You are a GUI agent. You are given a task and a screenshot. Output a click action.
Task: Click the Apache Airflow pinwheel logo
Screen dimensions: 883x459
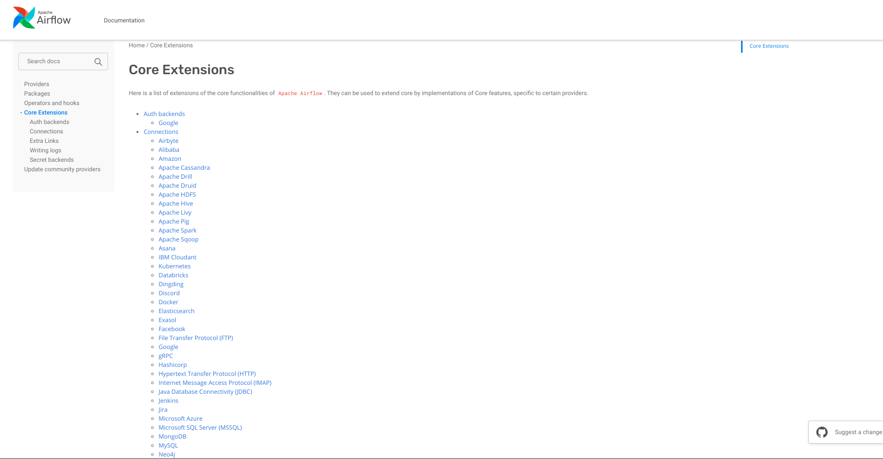tap(24, 18)
